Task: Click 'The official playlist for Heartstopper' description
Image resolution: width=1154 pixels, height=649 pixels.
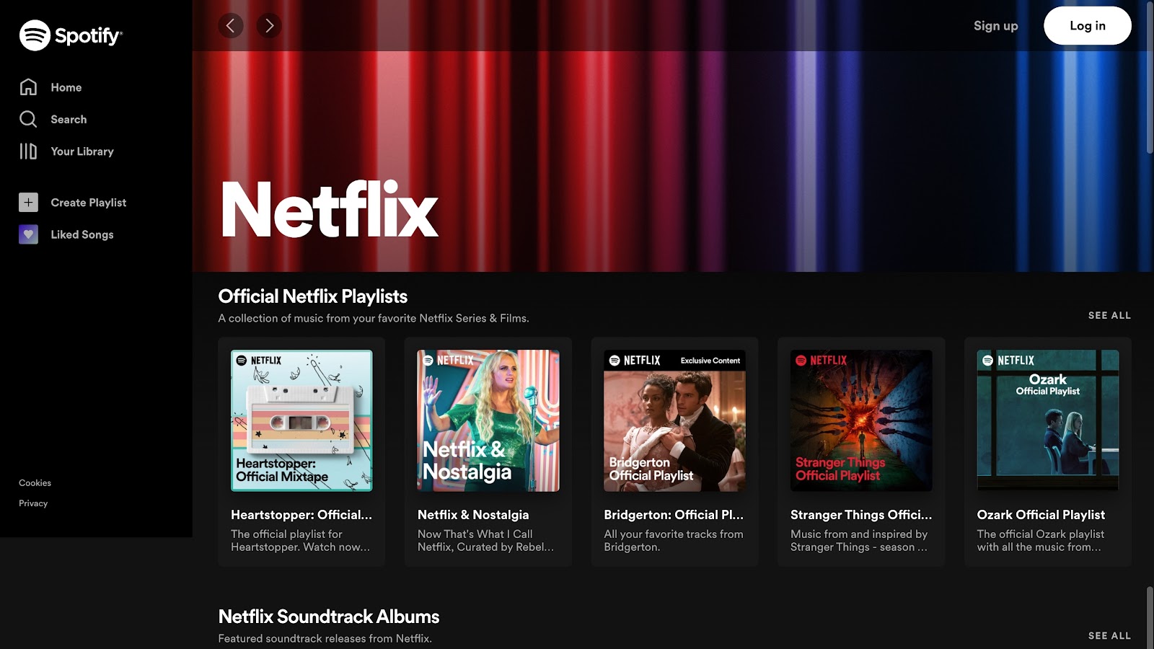Action: pyautogui.click(x=300, y=541)
